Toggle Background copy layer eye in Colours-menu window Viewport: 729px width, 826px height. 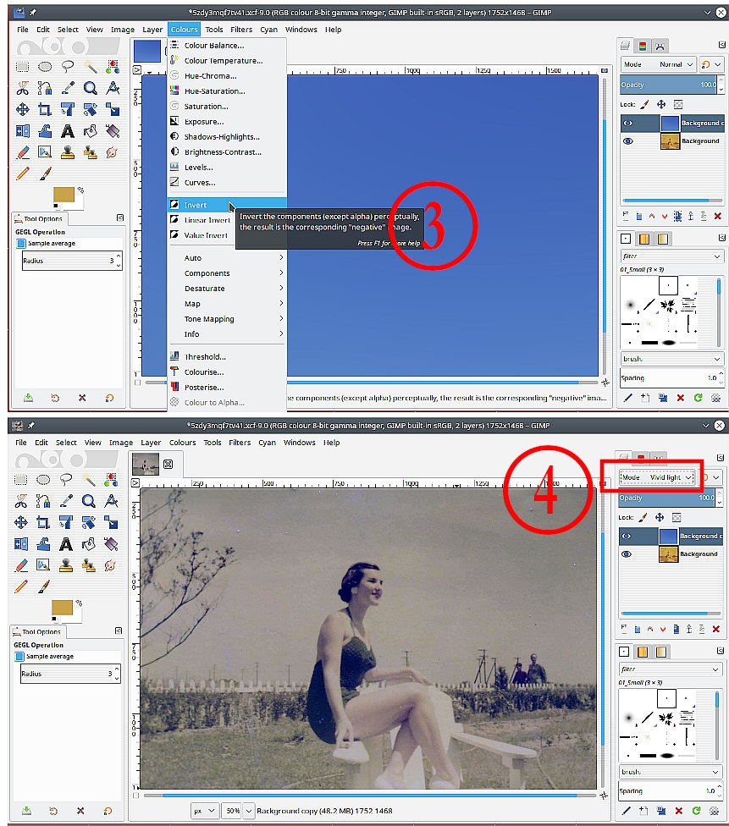tap(627, 124)
